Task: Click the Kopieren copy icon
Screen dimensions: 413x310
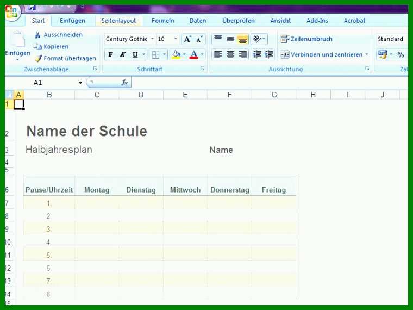Action: tap(37, 47)
